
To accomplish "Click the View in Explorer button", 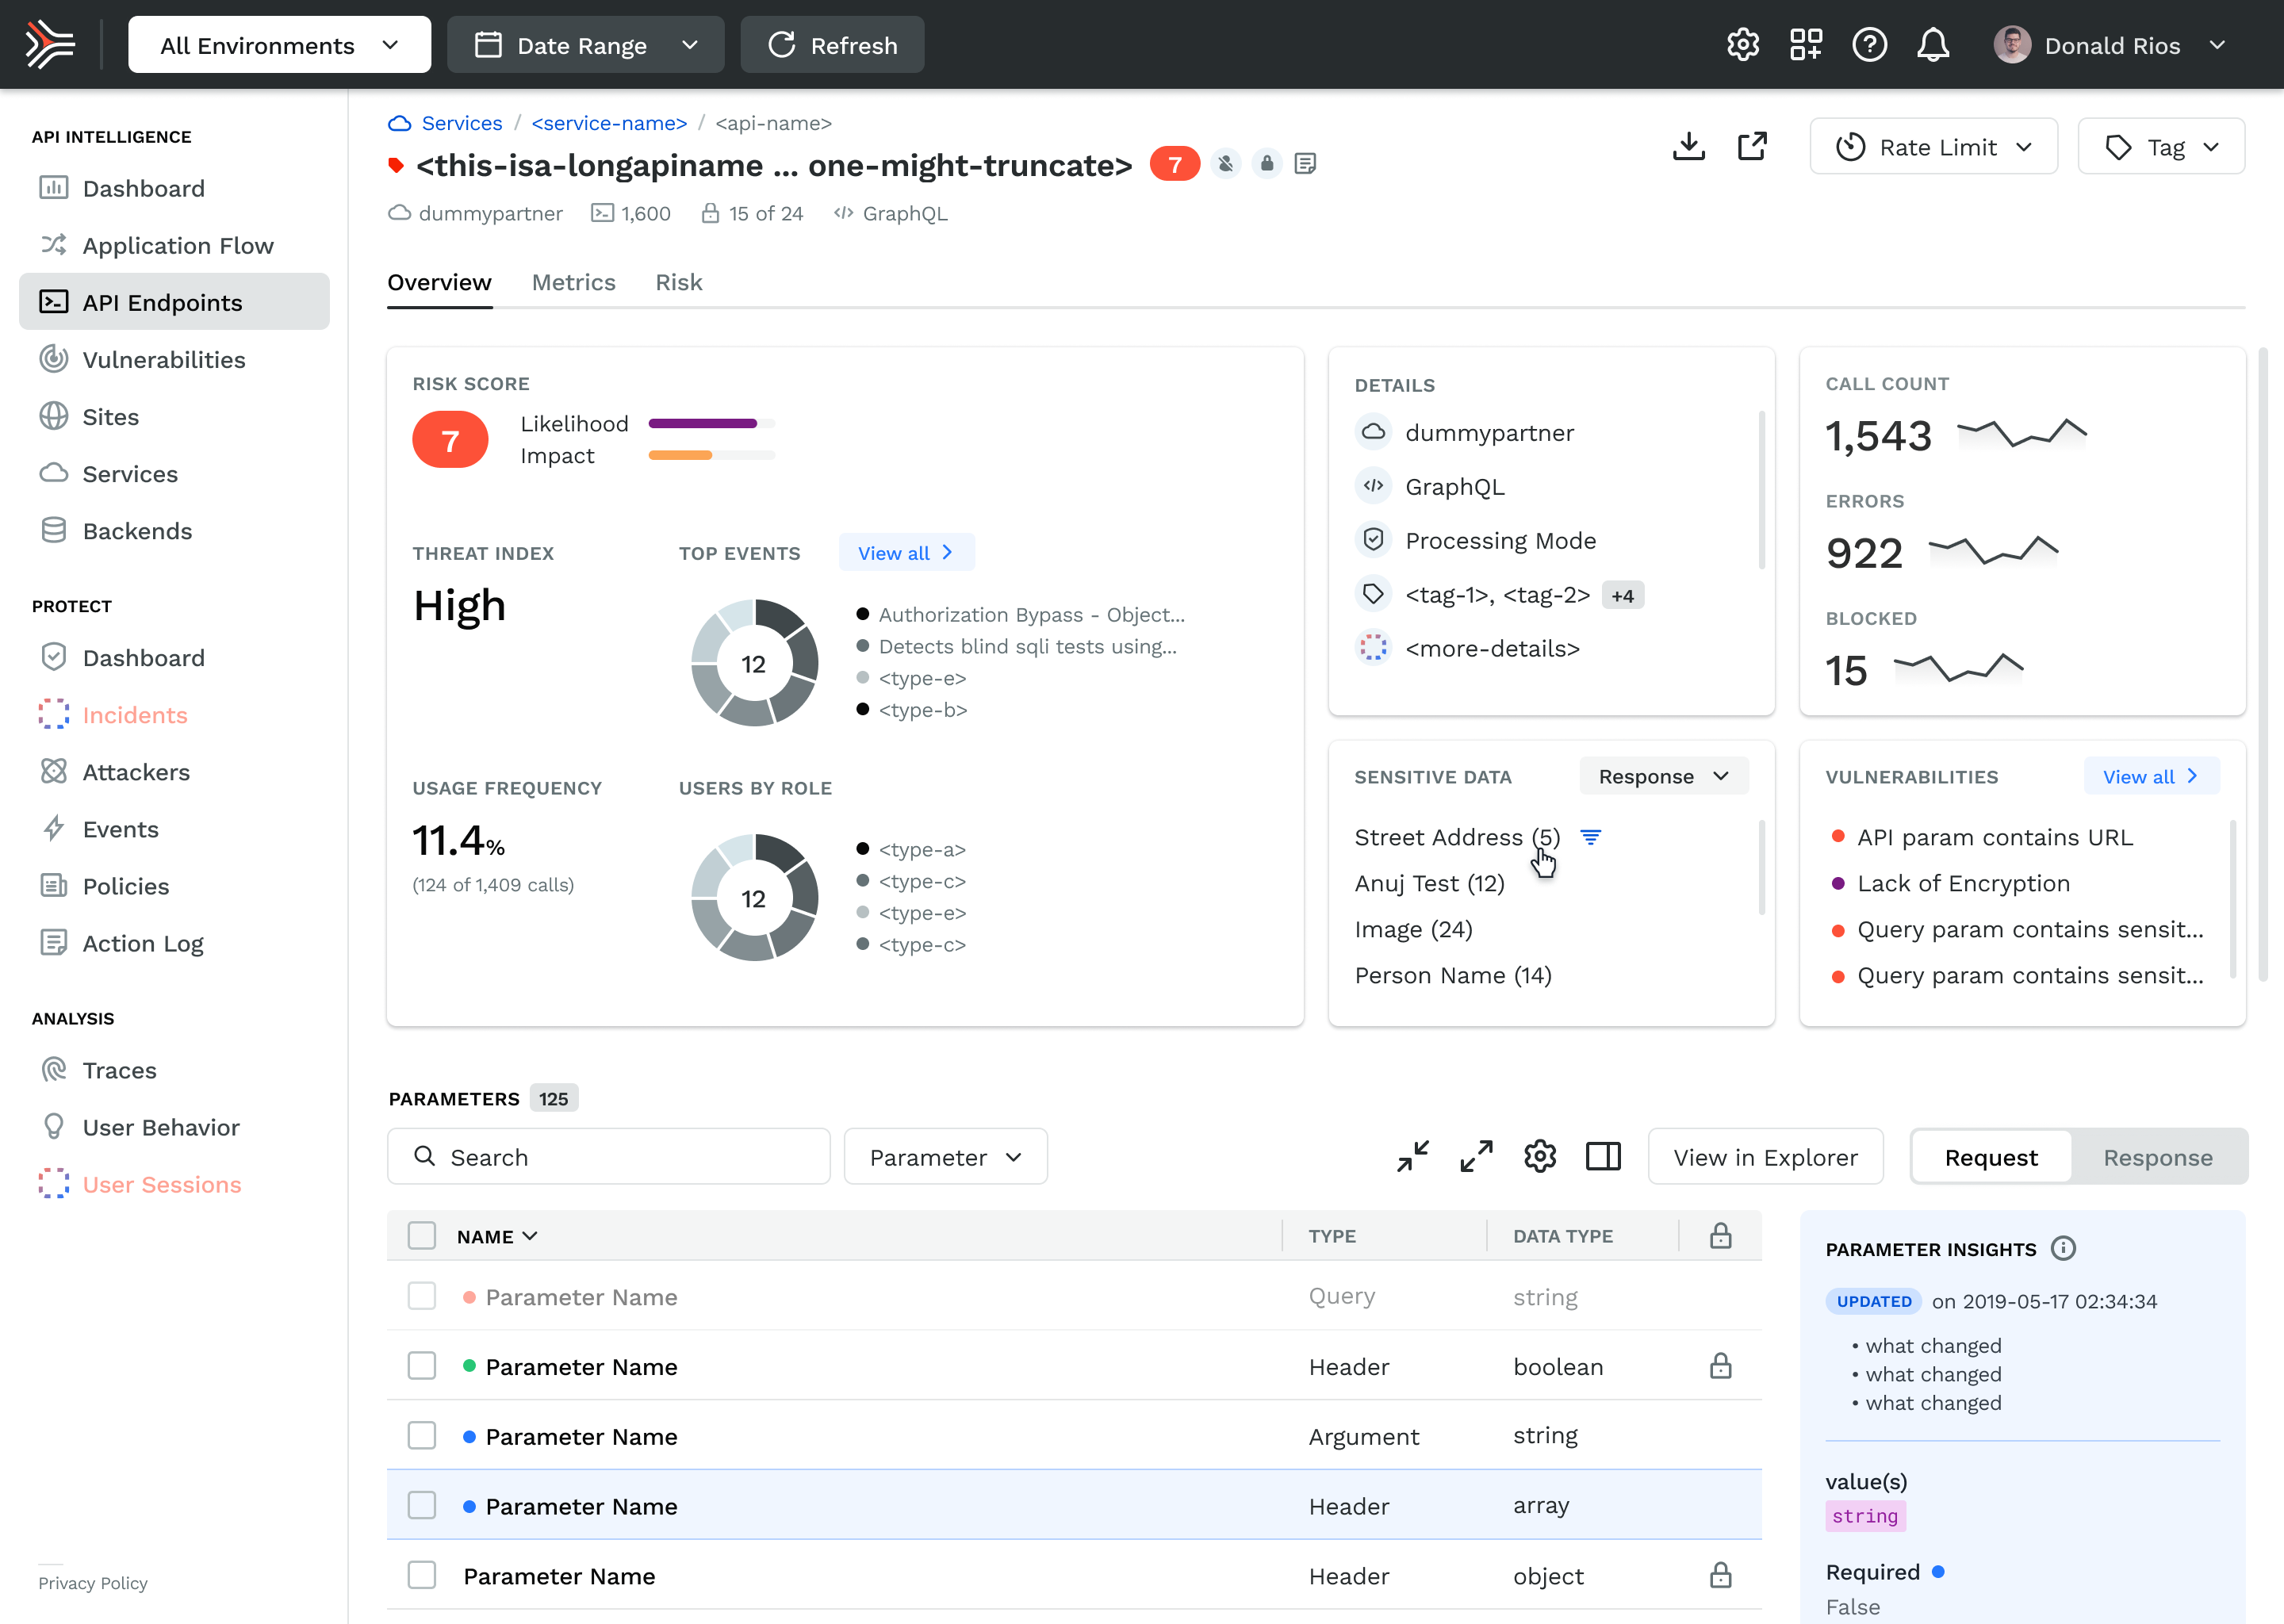I will pos(1765,1157).
